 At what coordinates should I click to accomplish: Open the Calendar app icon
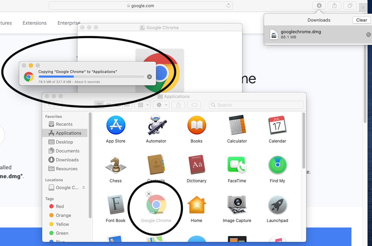277,125
